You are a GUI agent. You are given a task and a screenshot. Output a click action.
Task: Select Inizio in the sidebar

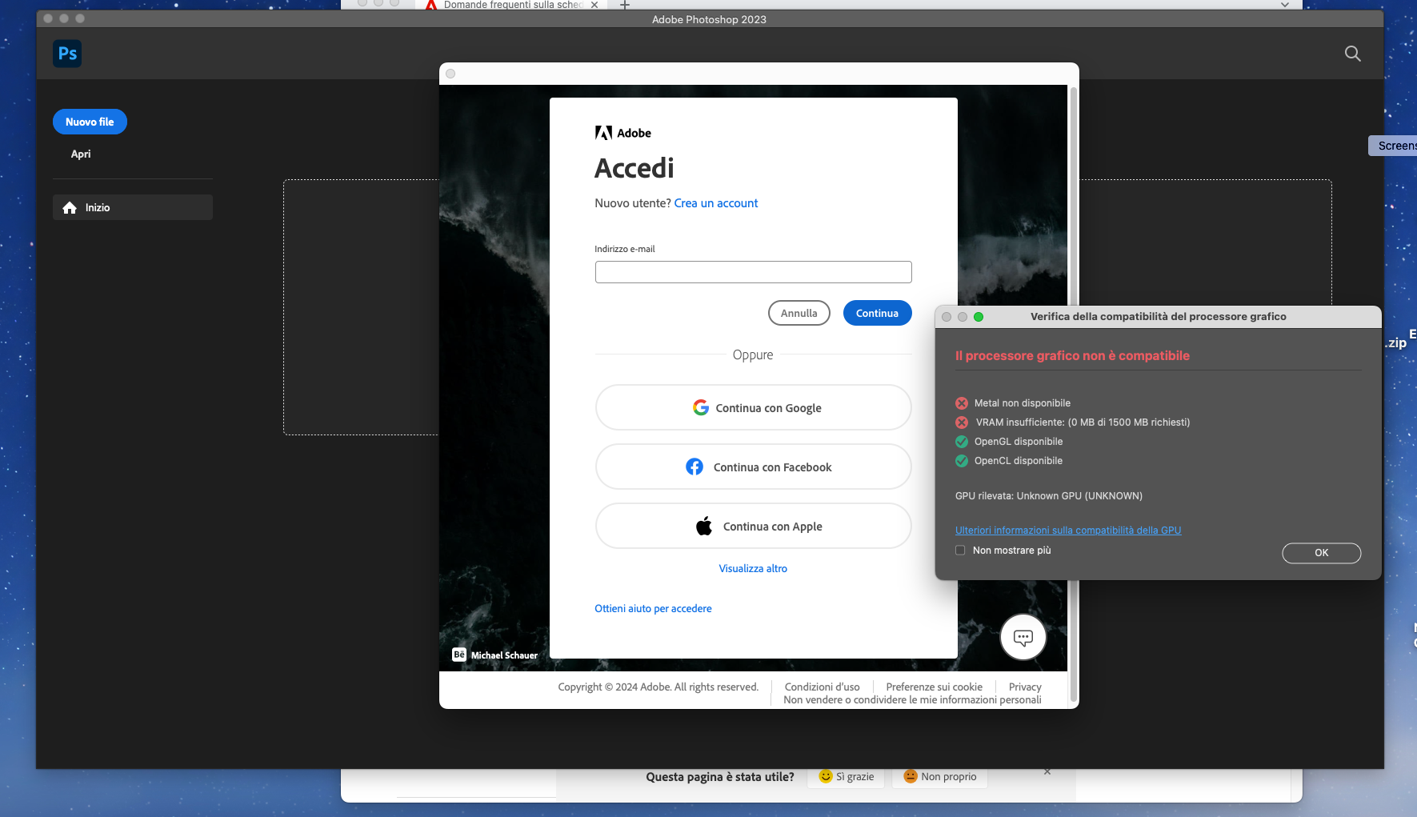coord(133,207)
